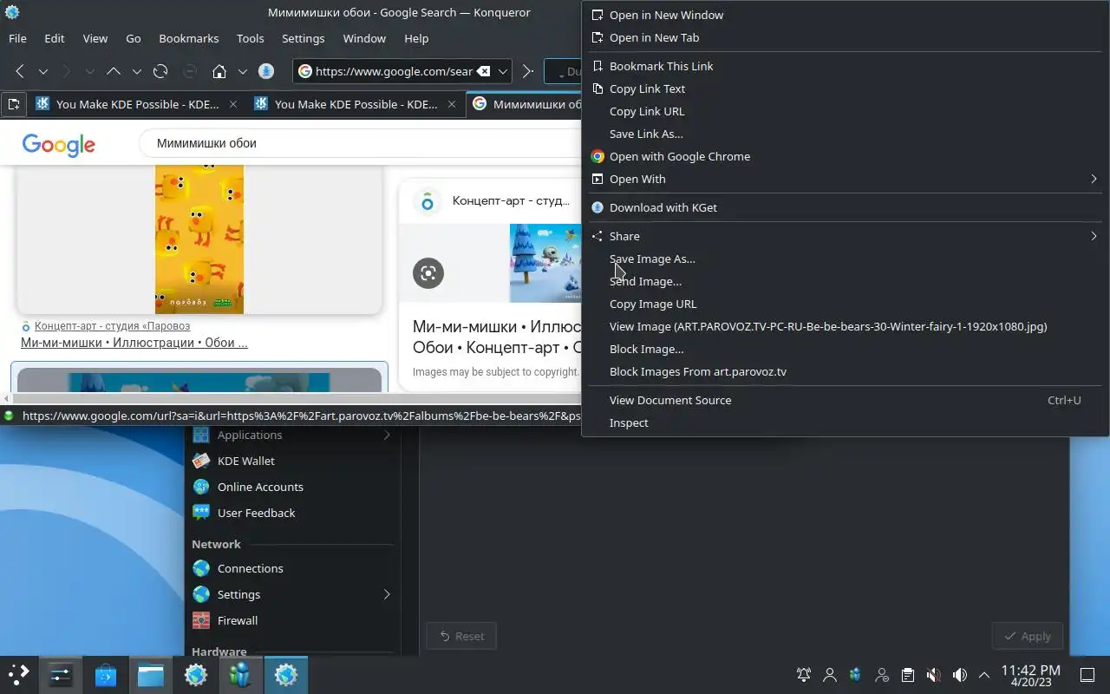Open the Go menu
Screen dimensions: 1110x694
click(x=134, y=38)
